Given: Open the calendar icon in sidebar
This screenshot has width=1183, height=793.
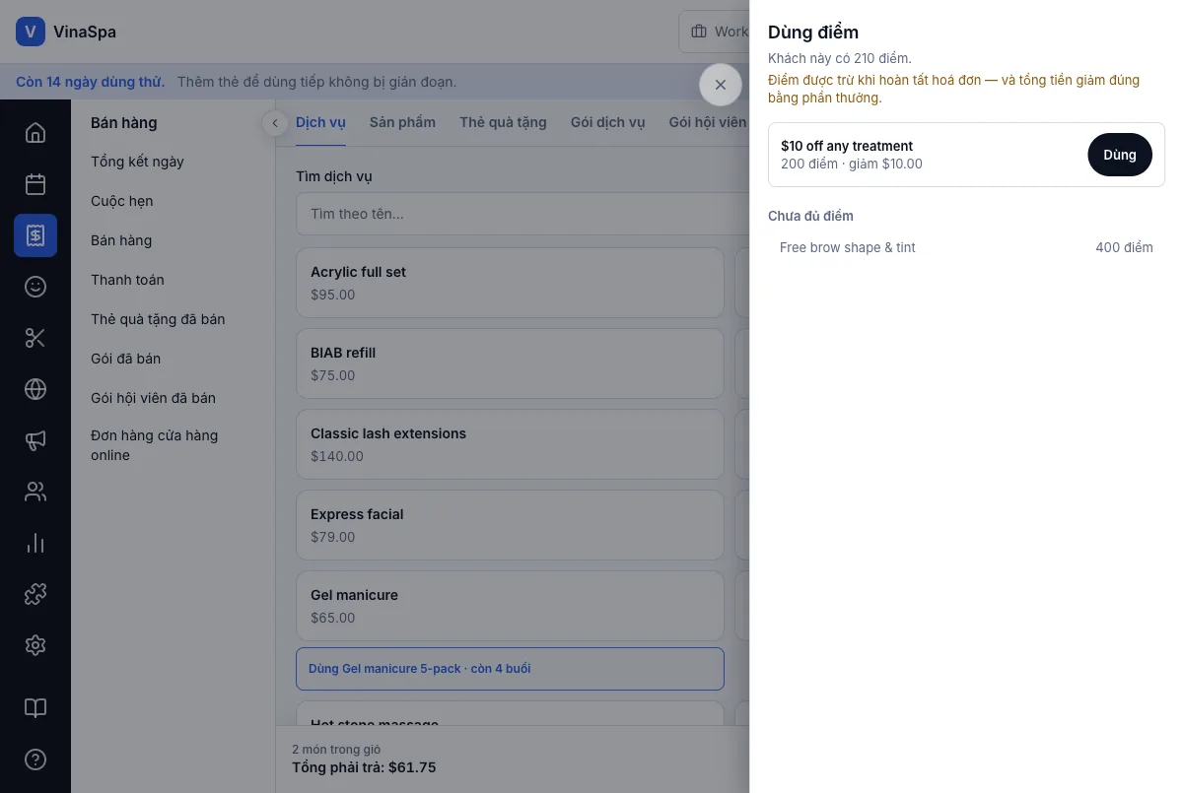Looking at the screenshot, I should 35,184.
